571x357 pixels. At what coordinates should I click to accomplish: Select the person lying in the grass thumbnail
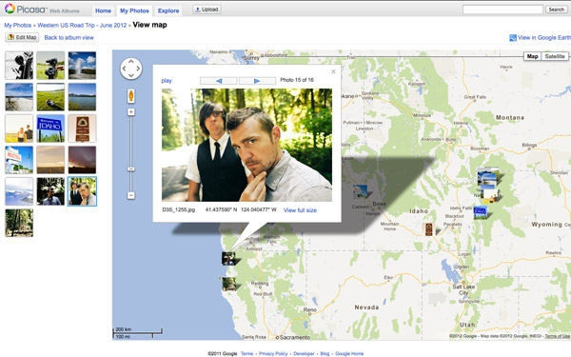pyautogui.click(x=50, y=97)
